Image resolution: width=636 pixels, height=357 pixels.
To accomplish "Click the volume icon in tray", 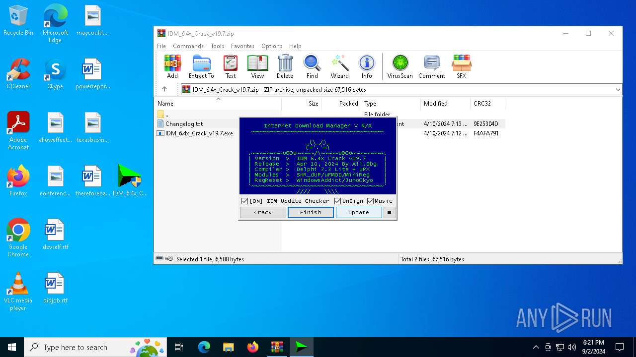I will [x=571, y=347].
